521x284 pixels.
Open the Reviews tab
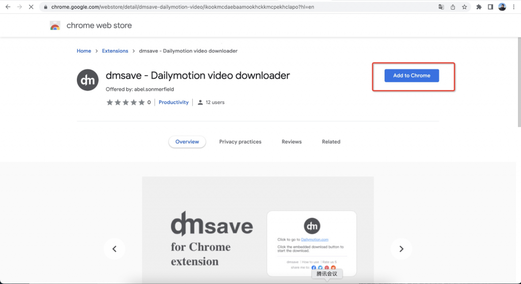292,142
